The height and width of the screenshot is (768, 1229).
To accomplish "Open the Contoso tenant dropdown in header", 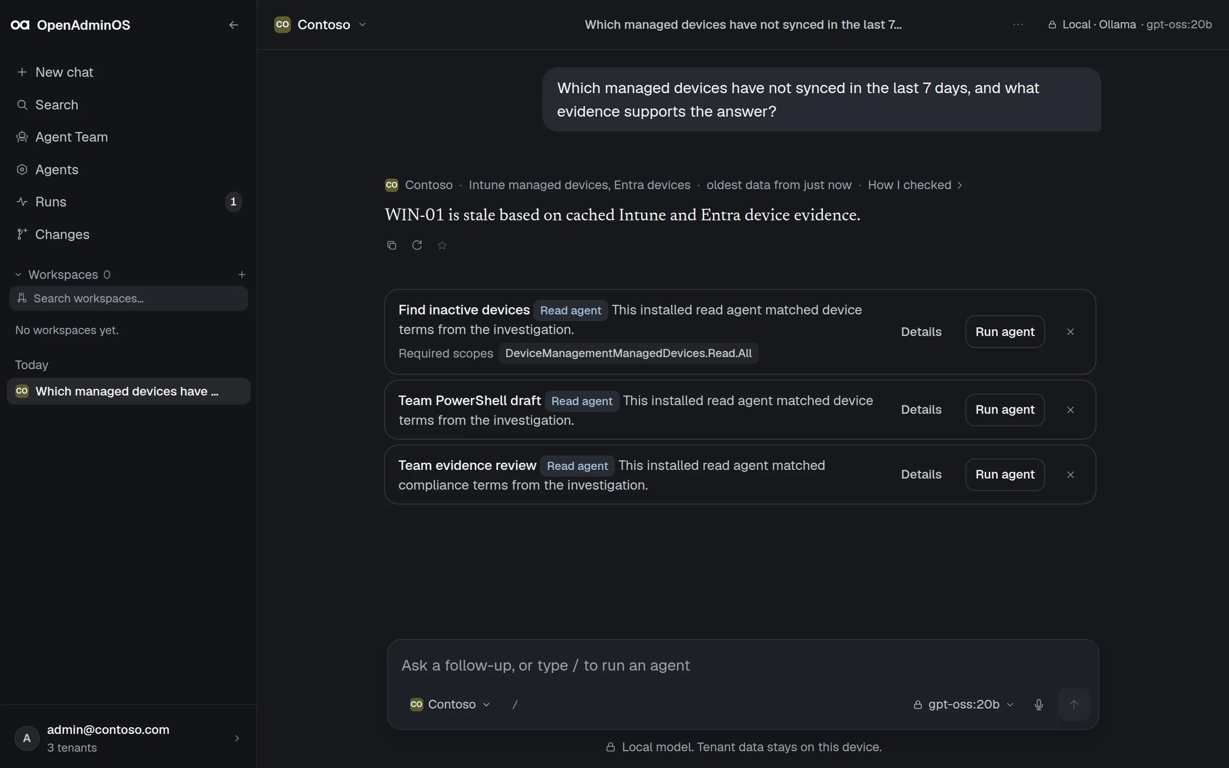I will pos(320,24).
